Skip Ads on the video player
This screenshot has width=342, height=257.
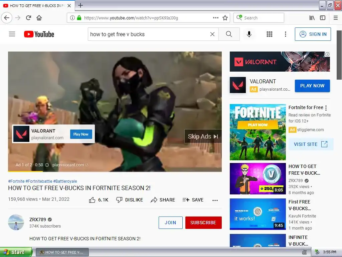203,137
